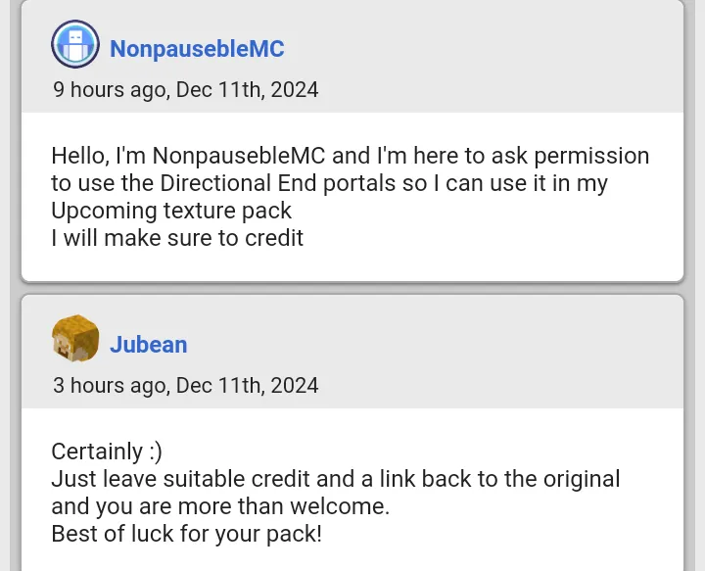
Task: Visit the NonpausebleMC profile link
Action: (x=197, y=49)
